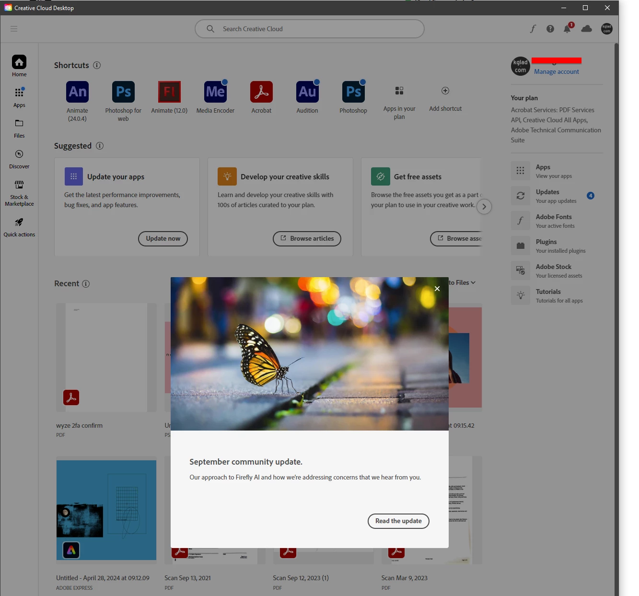
Task: Open the Untitled April 28 Adobe Express thumbnail
Action: [x=106, y=510]
